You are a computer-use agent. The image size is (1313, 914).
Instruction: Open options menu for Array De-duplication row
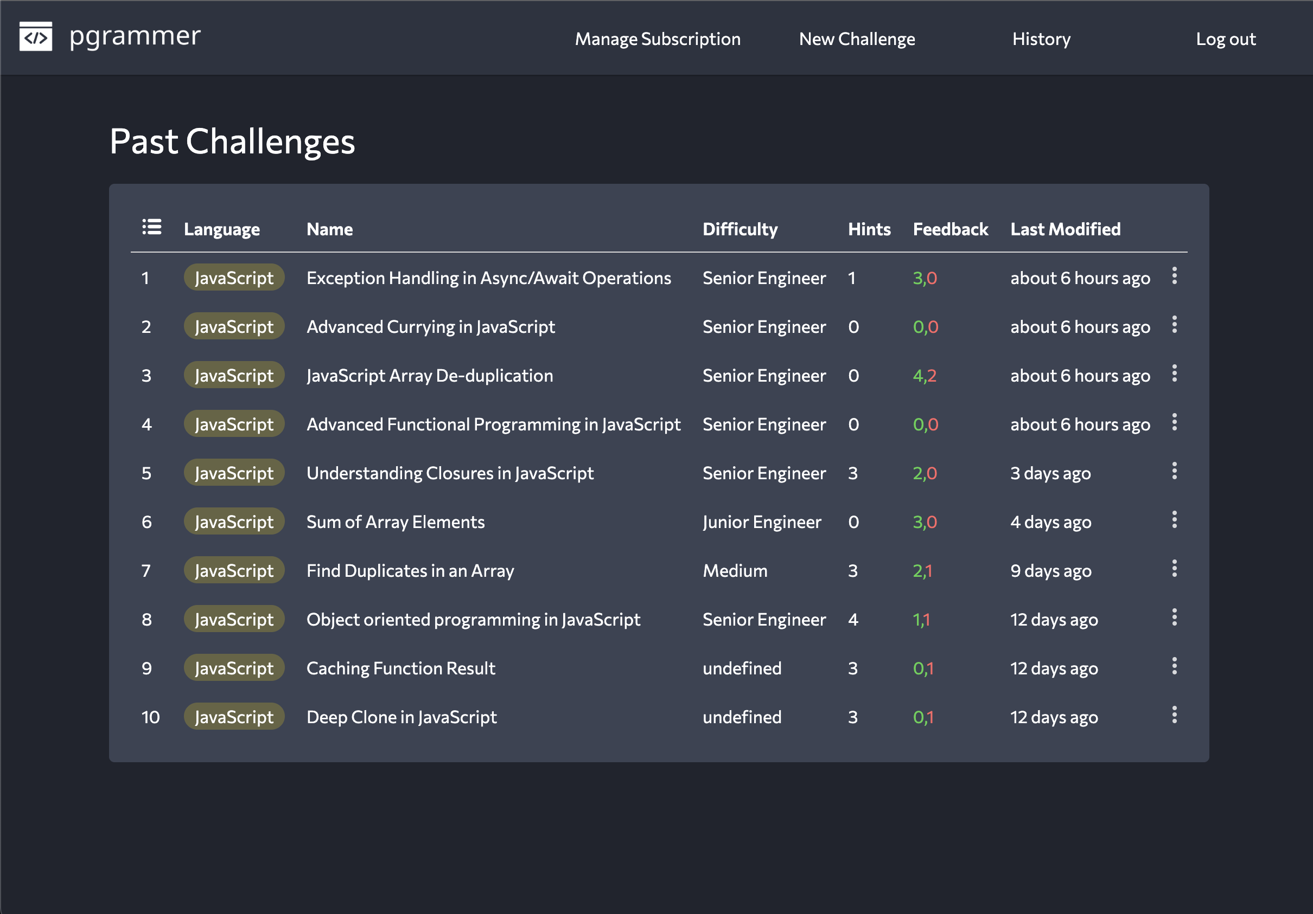(x=1174, y=374)
